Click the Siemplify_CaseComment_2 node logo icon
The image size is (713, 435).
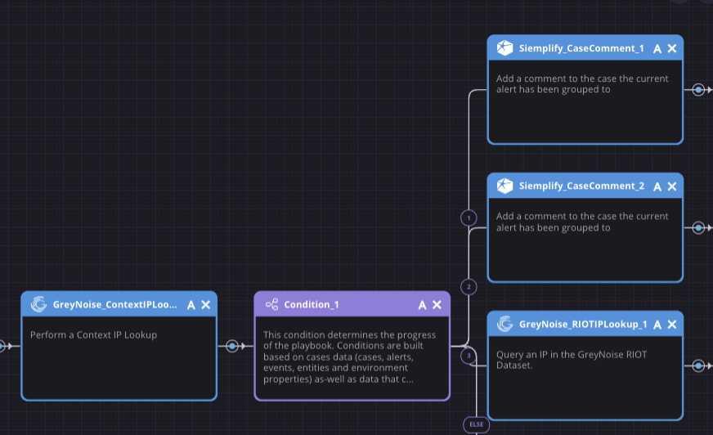click(x=504, y=186)
